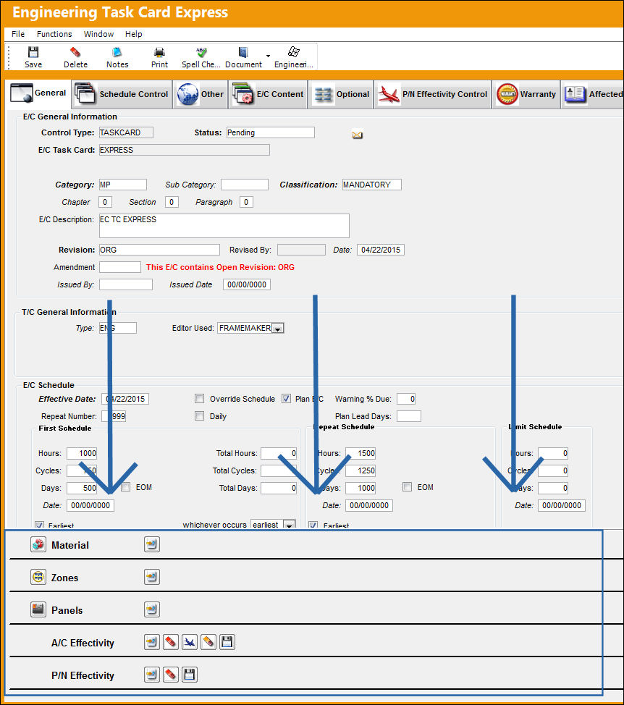
Task: Click the Warning % Due field
Action: pyautogui.click(x=406, y=399)
